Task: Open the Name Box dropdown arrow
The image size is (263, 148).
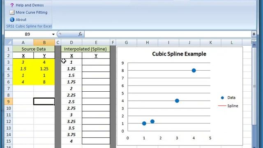Action: pyautogui.click(x=53, y=34)
